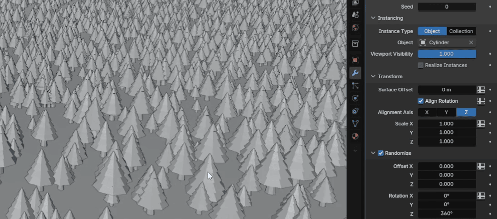This screenshot has width=497, height=219.
Task: Open the Object properties orange square tab
Action: click(356, 60)
